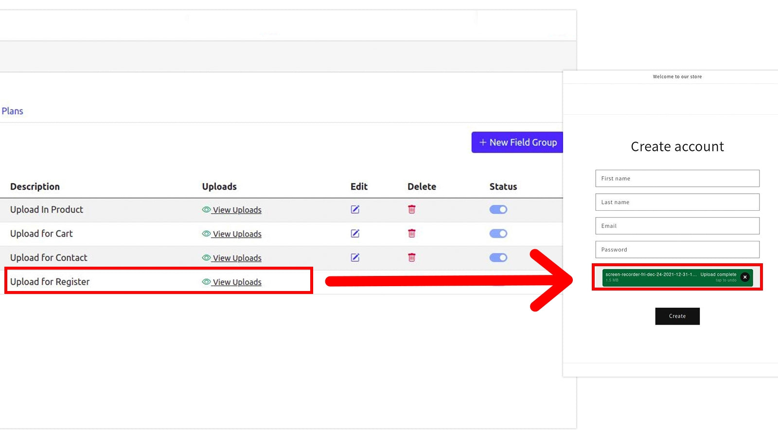The image size is (778, 438).
Task: Delete the Upload In Product field group
Action: coord(411,209)
